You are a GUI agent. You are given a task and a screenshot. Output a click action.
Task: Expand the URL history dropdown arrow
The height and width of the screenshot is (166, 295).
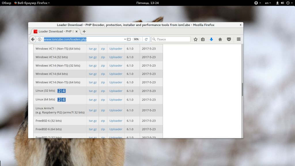point(125,39)
